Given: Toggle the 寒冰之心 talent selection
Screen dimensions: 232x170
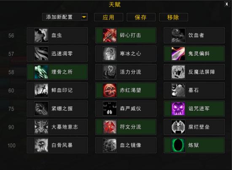Looking at the screenshot, I should point(126,53).
